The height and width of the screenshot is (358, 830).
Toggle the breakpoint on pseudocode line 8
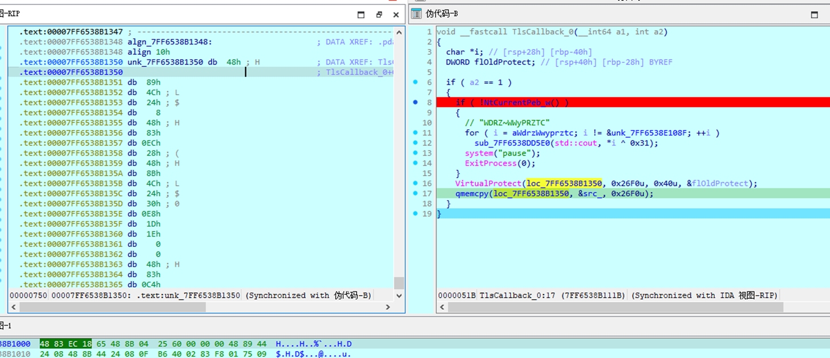click(415, 103)
